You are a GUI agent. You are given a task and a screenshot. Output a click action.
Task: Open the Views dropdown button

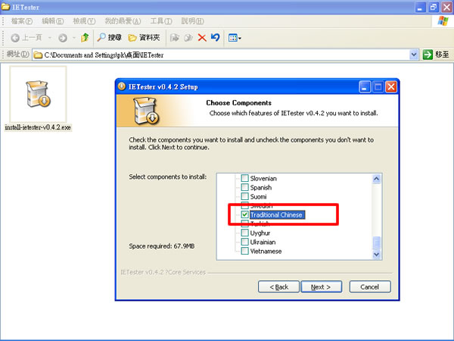[235, 38]
